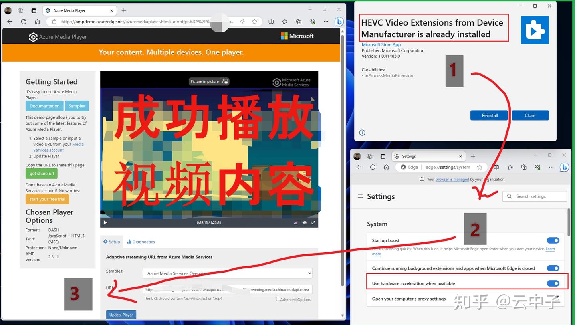Click the Search settings field

pyautogui.click(x=534, y=196)
